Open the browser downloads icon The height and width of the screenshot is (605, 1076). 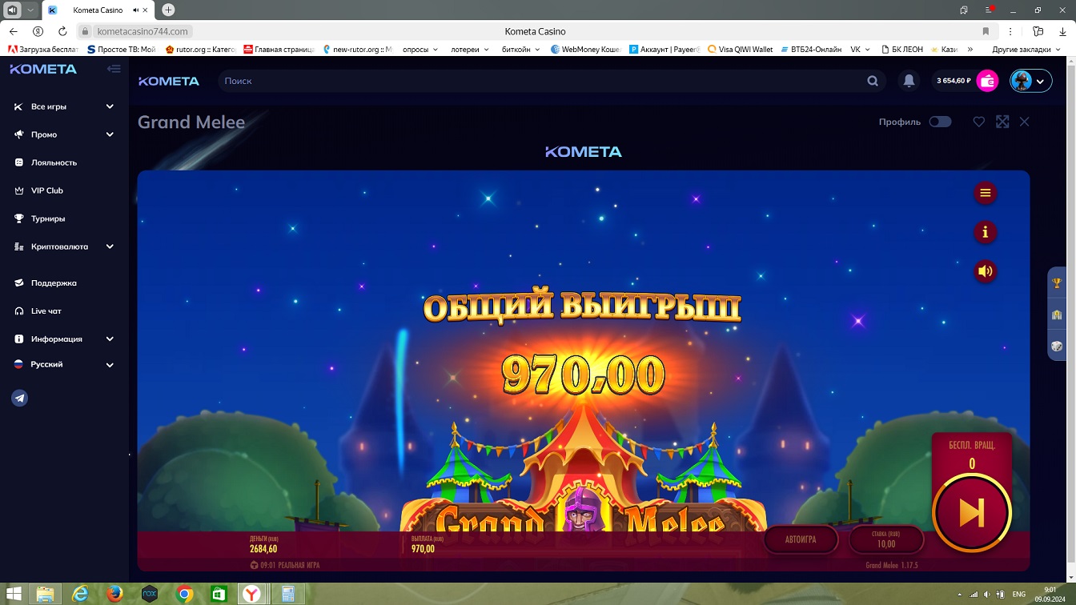[1061, 31]
